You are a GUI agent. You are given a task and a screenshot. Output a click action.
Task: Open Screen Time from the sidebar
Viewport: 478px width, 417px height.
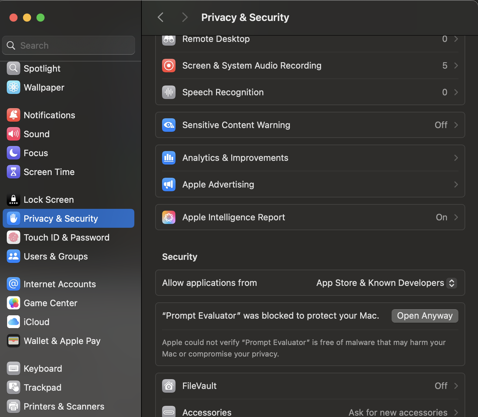coord(49,172)
